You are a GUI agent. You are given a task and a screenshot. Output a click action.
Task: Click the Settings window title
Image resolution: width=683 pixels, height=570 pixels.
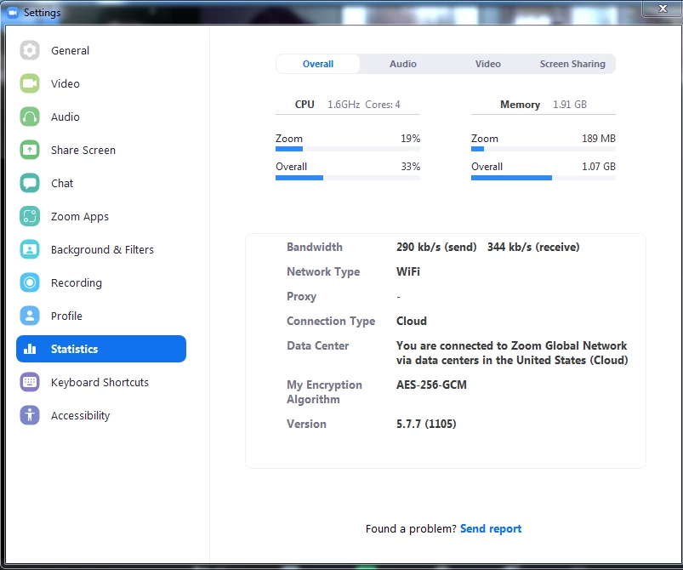point(43,13)
